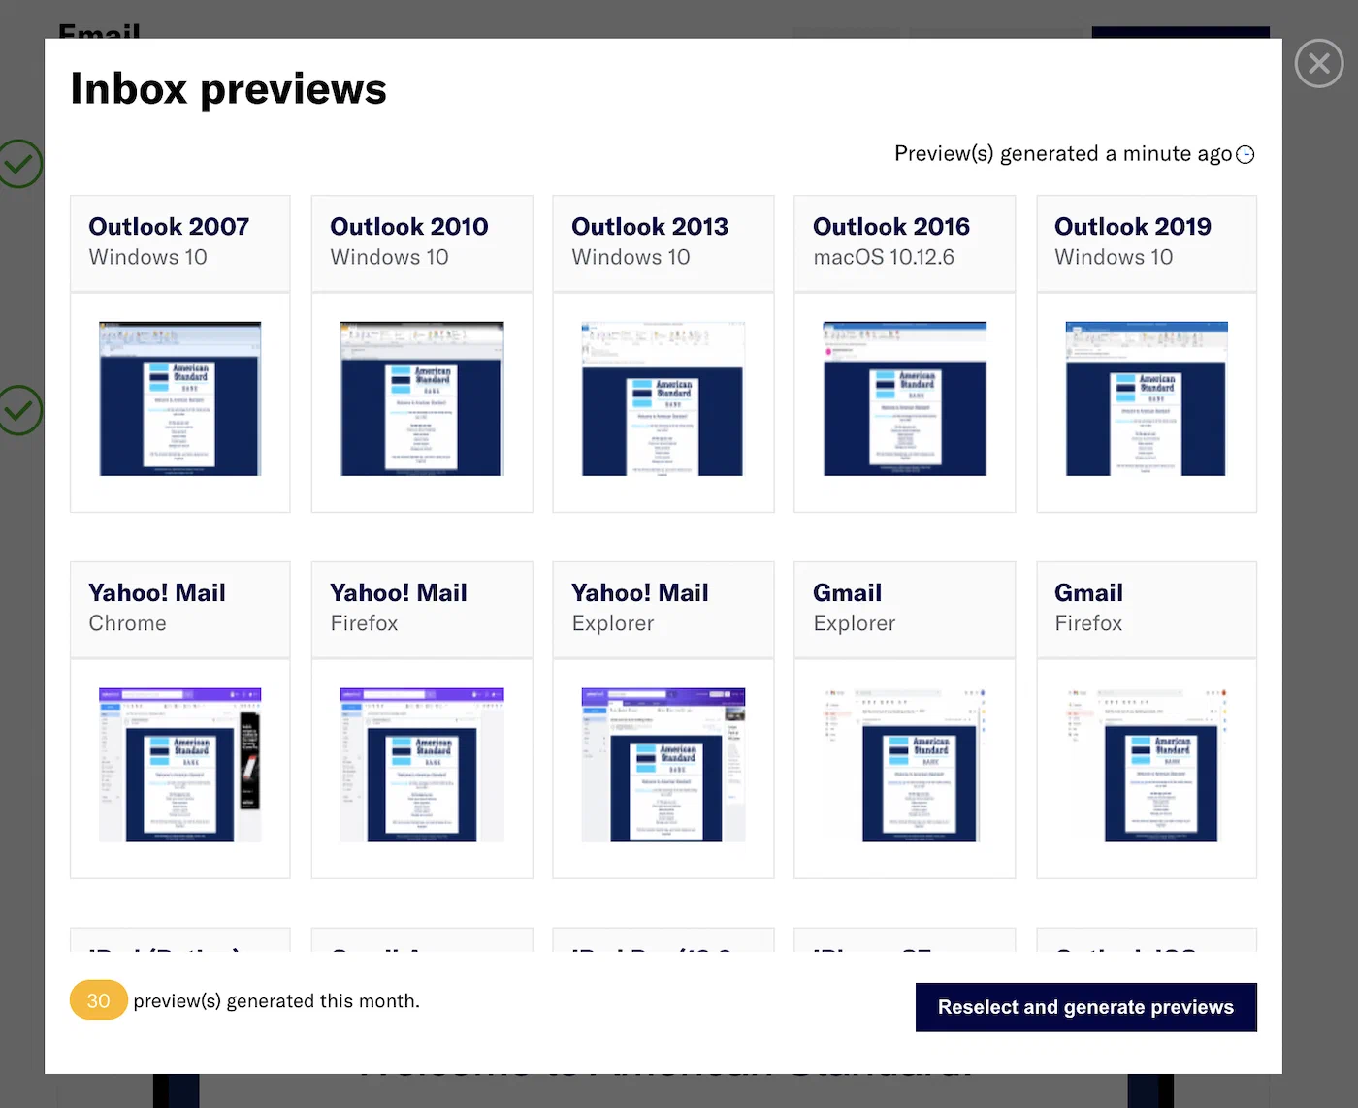Click the clock icon beside preview timestamp
Screen dimensions: 1358x1108
pos(1245,155)
